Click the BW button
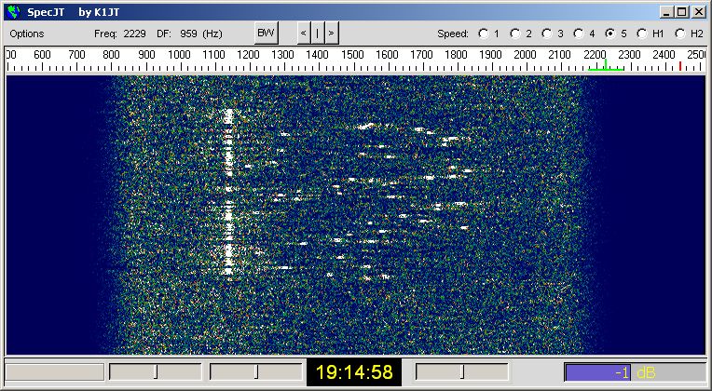The height and width of the screenshot is (391, 712). click(267, 34)
